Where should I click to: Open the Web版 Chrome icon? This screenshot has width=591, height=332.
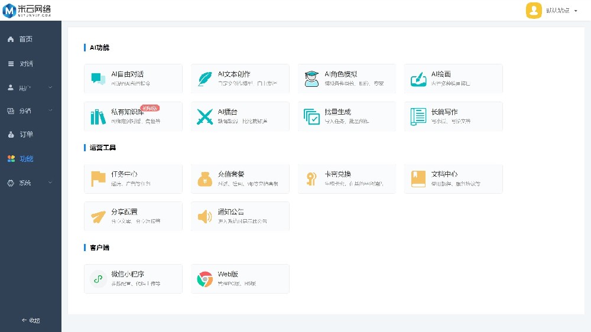click(x=205, y=279)
